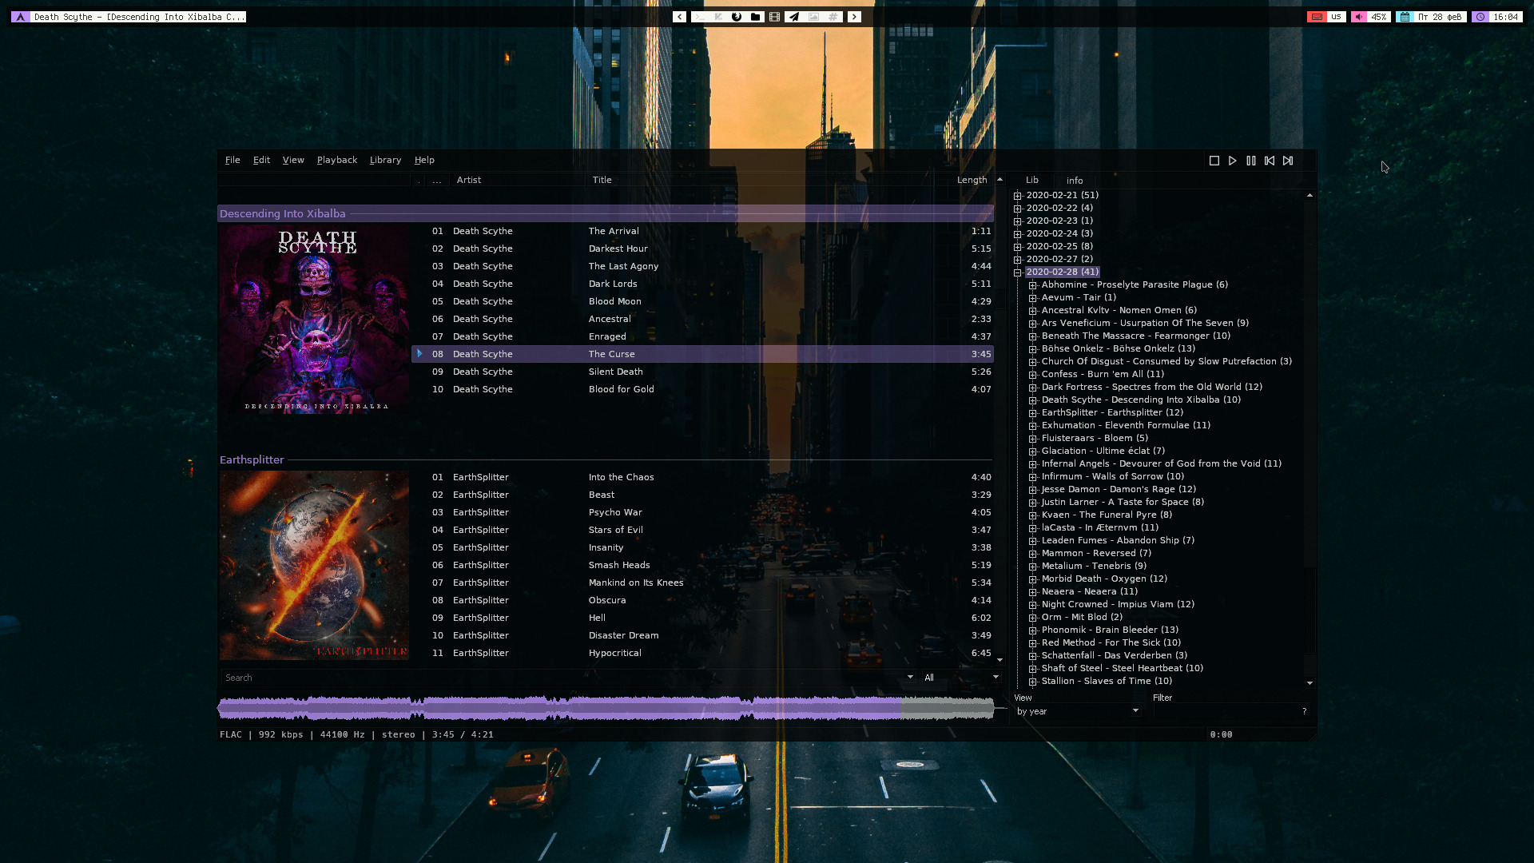Select the track Silent Death

click(x=615, y=372)
